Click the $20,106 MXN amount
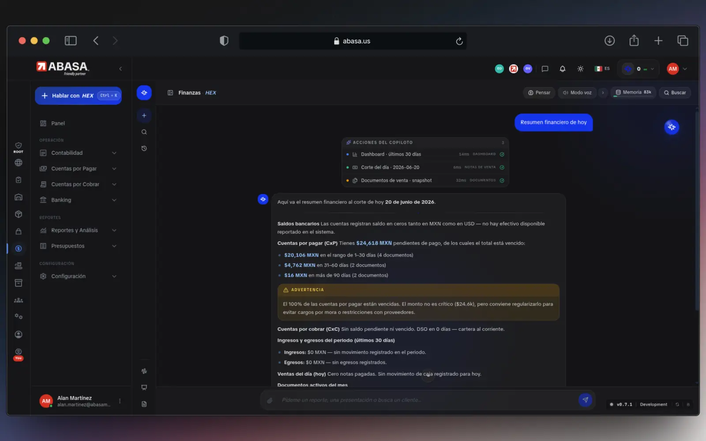This screenshot has width=706, height=441. 301,255
